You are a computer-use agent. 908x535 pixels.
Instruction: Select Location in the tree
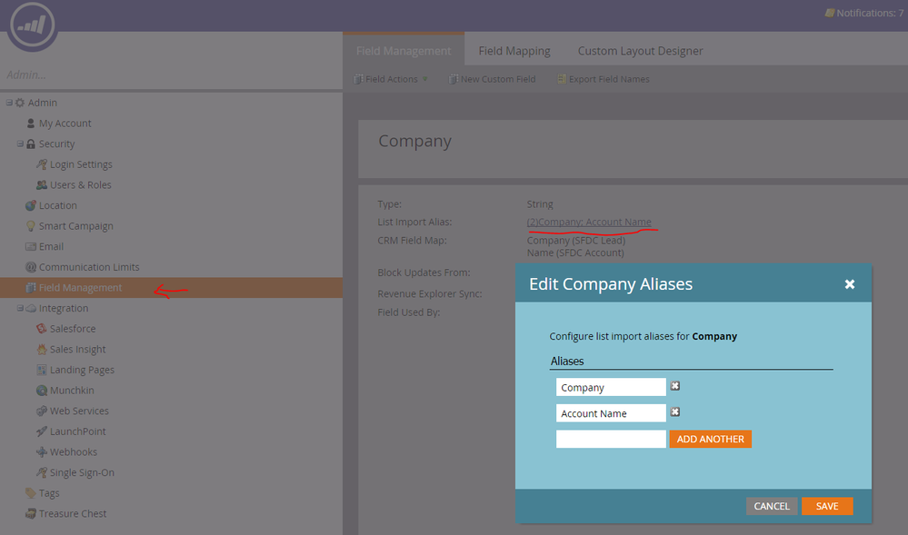pyautogui.click(x=58, y=205)
